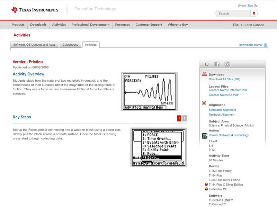Switch to the Guidebooks tab
277x207 pixels.
pyautogui.click(x=70, y=44)
